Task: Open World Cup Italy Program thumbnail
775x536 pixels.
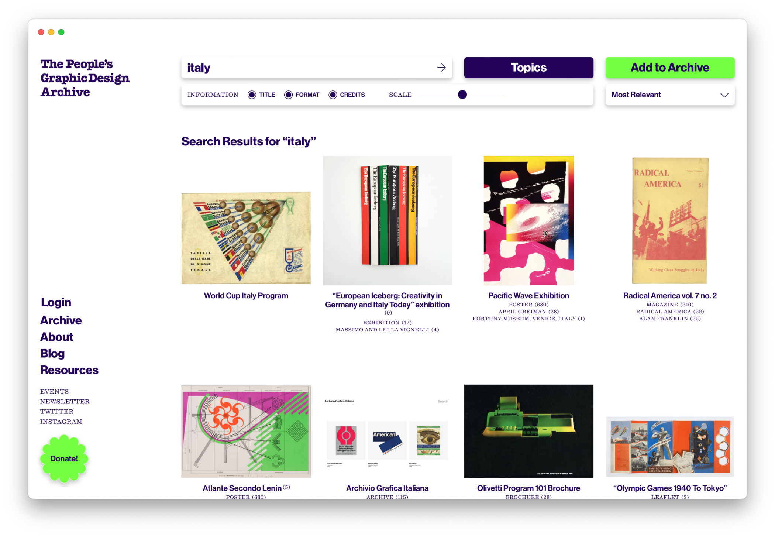Action: pos(246,238)
